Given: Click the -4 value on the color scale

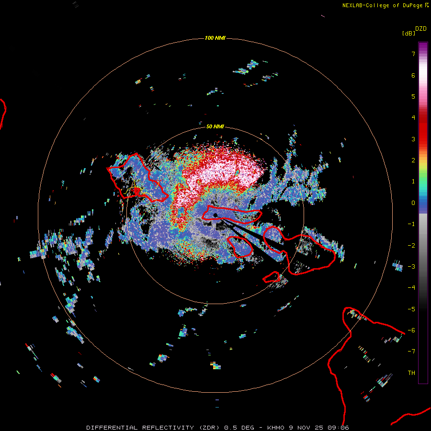Looking at the screenshot, I should pos(411,288).
